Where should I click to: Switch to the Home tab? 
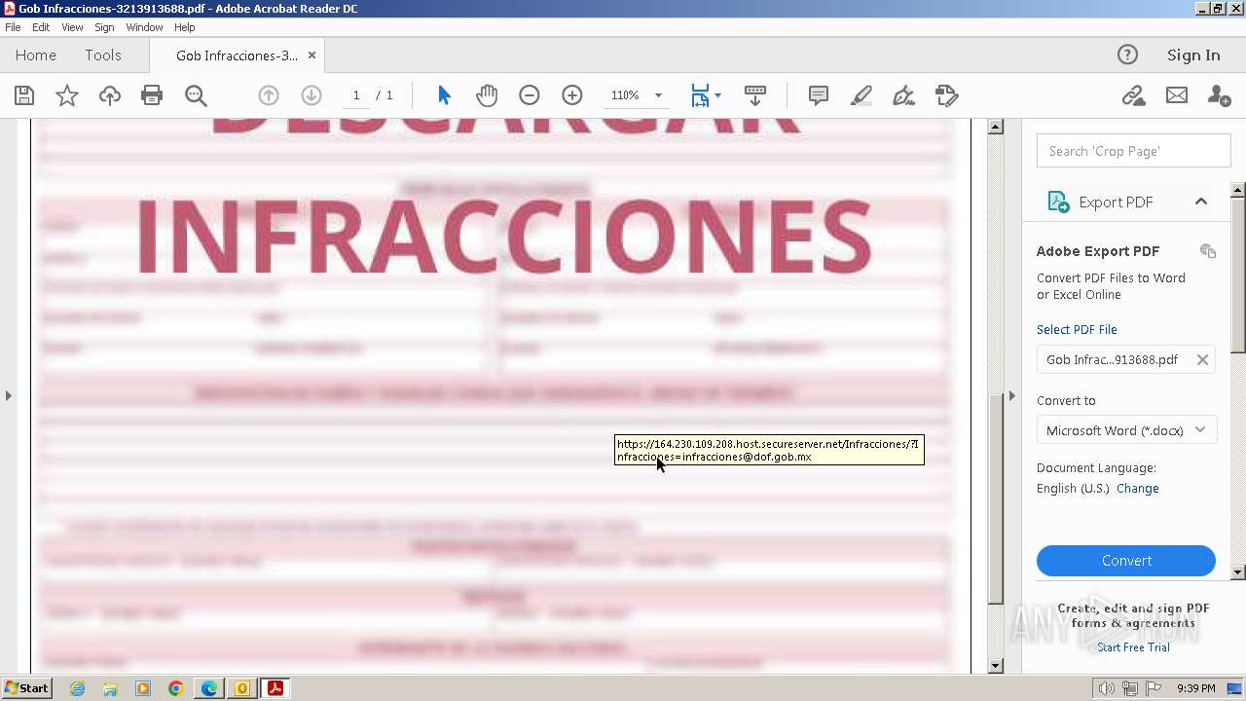[36, 55]
